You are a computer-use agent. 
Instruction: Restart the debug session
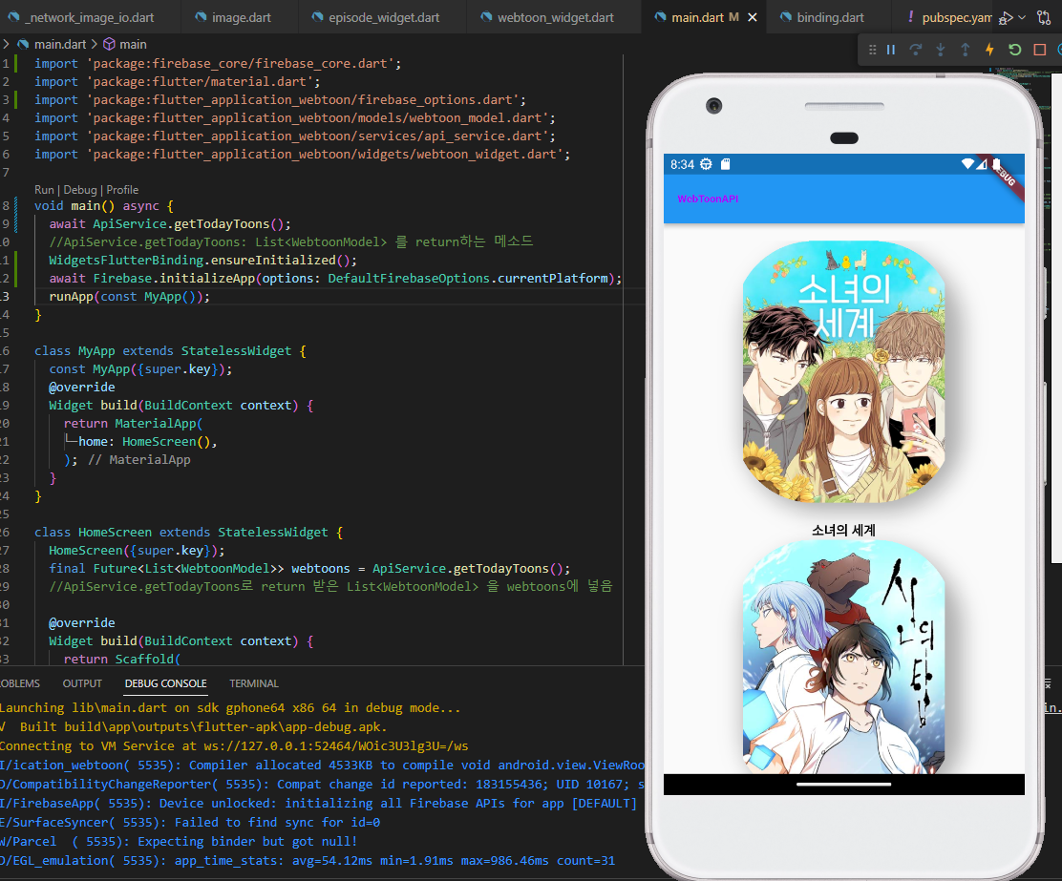(x=1014, y=50)
